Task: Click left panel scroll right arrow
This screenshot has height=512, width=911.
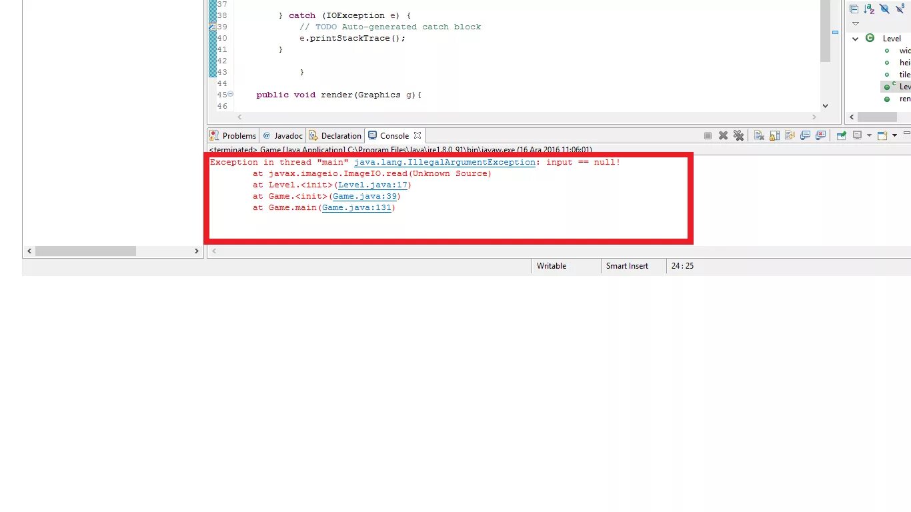Action: 197,251
